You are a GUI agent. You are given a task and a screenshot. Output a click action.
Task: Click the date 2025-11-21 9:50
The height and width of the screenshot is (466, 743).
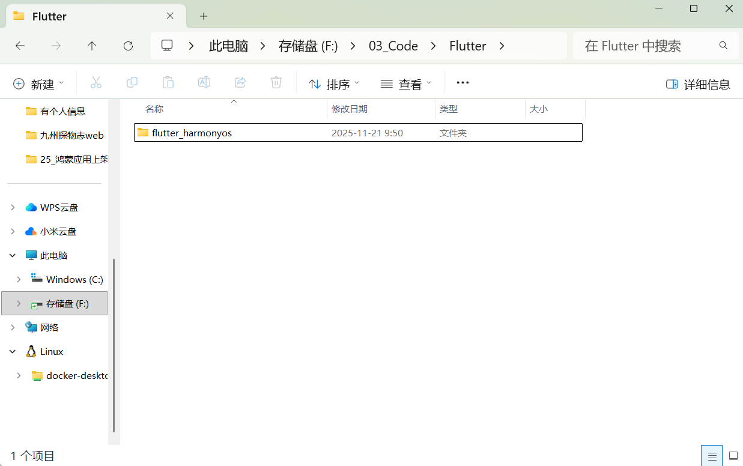[367, 133]
